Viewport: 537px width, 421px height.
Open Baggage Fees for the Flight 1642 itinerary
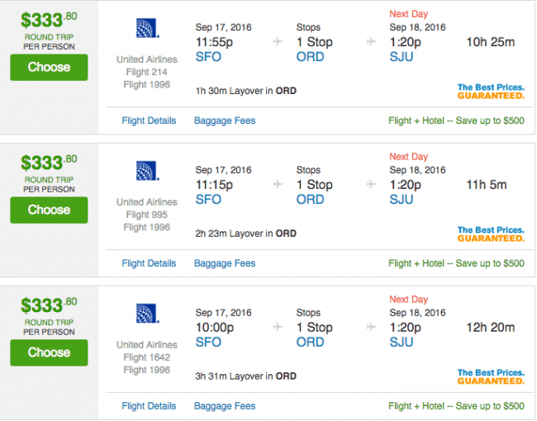[225, 406]
